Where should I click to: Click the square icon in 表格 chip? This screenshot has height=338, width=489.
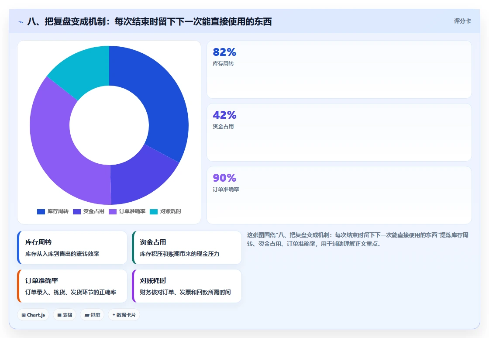59,315
